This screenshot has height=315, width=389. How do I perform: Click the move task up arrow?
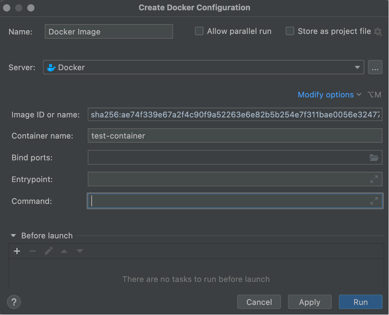pos(64,251)
